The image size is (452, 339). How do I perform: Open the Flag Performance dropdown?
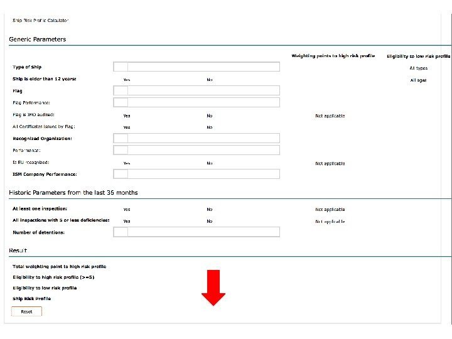[x=196, y=102]
